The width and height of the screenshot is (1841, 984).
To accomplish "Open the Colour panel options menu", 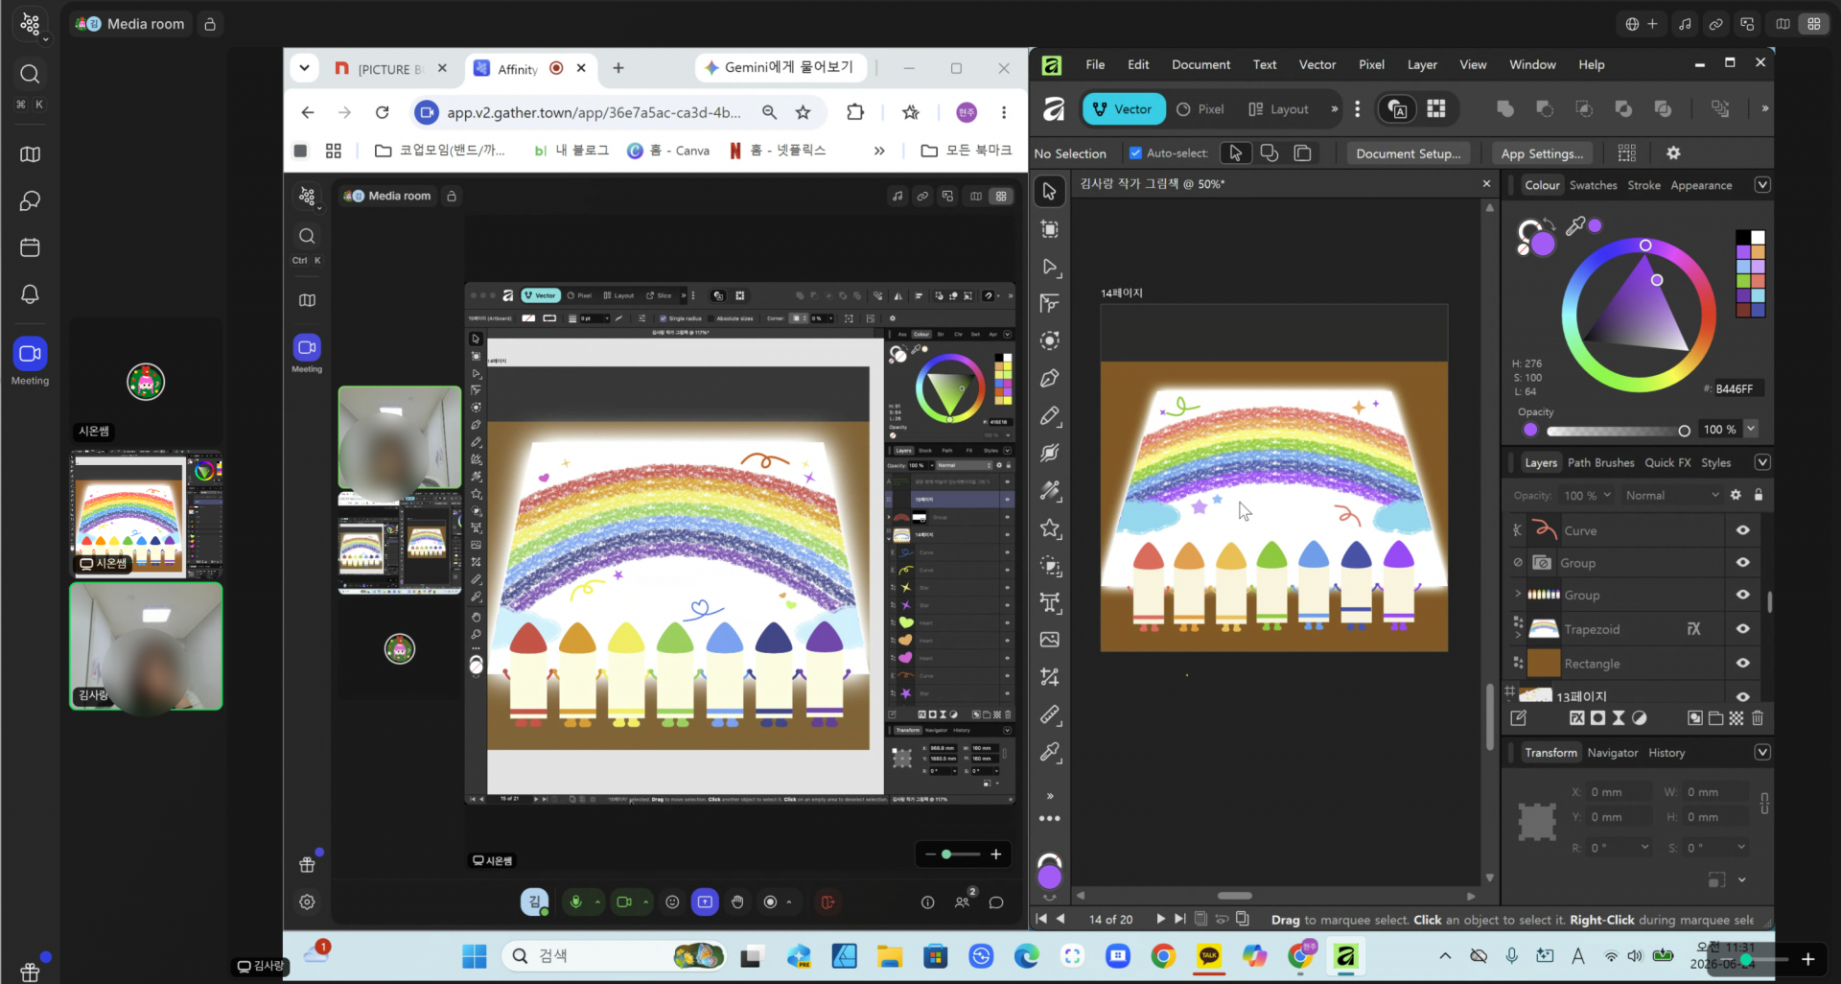I will coord(1762,185).
